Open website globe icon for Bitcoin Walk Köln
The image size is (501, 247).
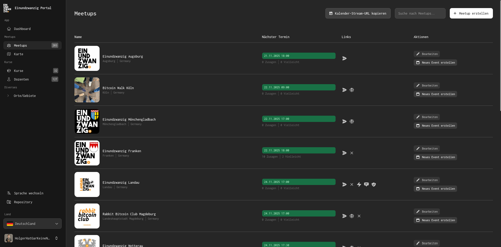[x=352, y=90]
